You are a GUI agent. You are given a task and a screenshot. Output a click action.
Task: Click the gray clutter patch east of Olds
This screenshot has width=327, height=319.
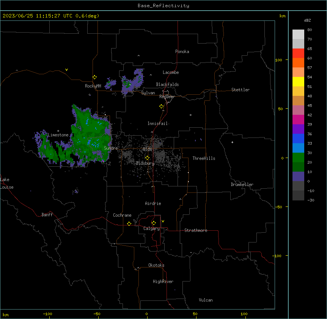160,156
